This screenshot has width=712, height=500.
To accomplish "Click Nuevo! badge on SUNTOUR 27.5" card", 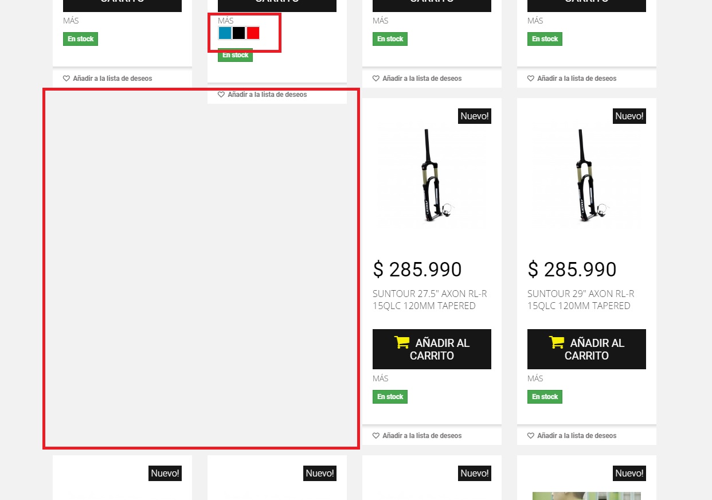I will click(475, 116).
